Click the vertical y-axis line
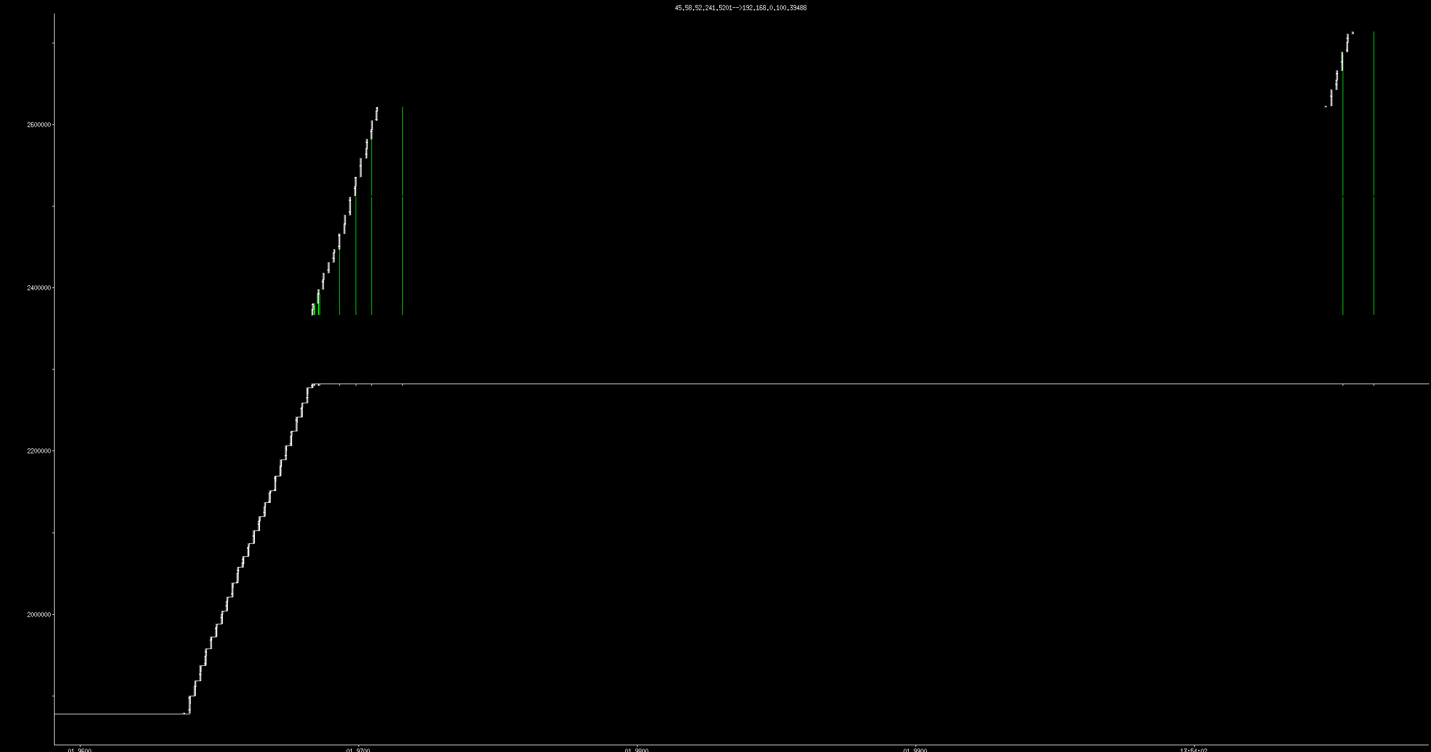This screenshot has width=1431, height=752. (54, 366)
